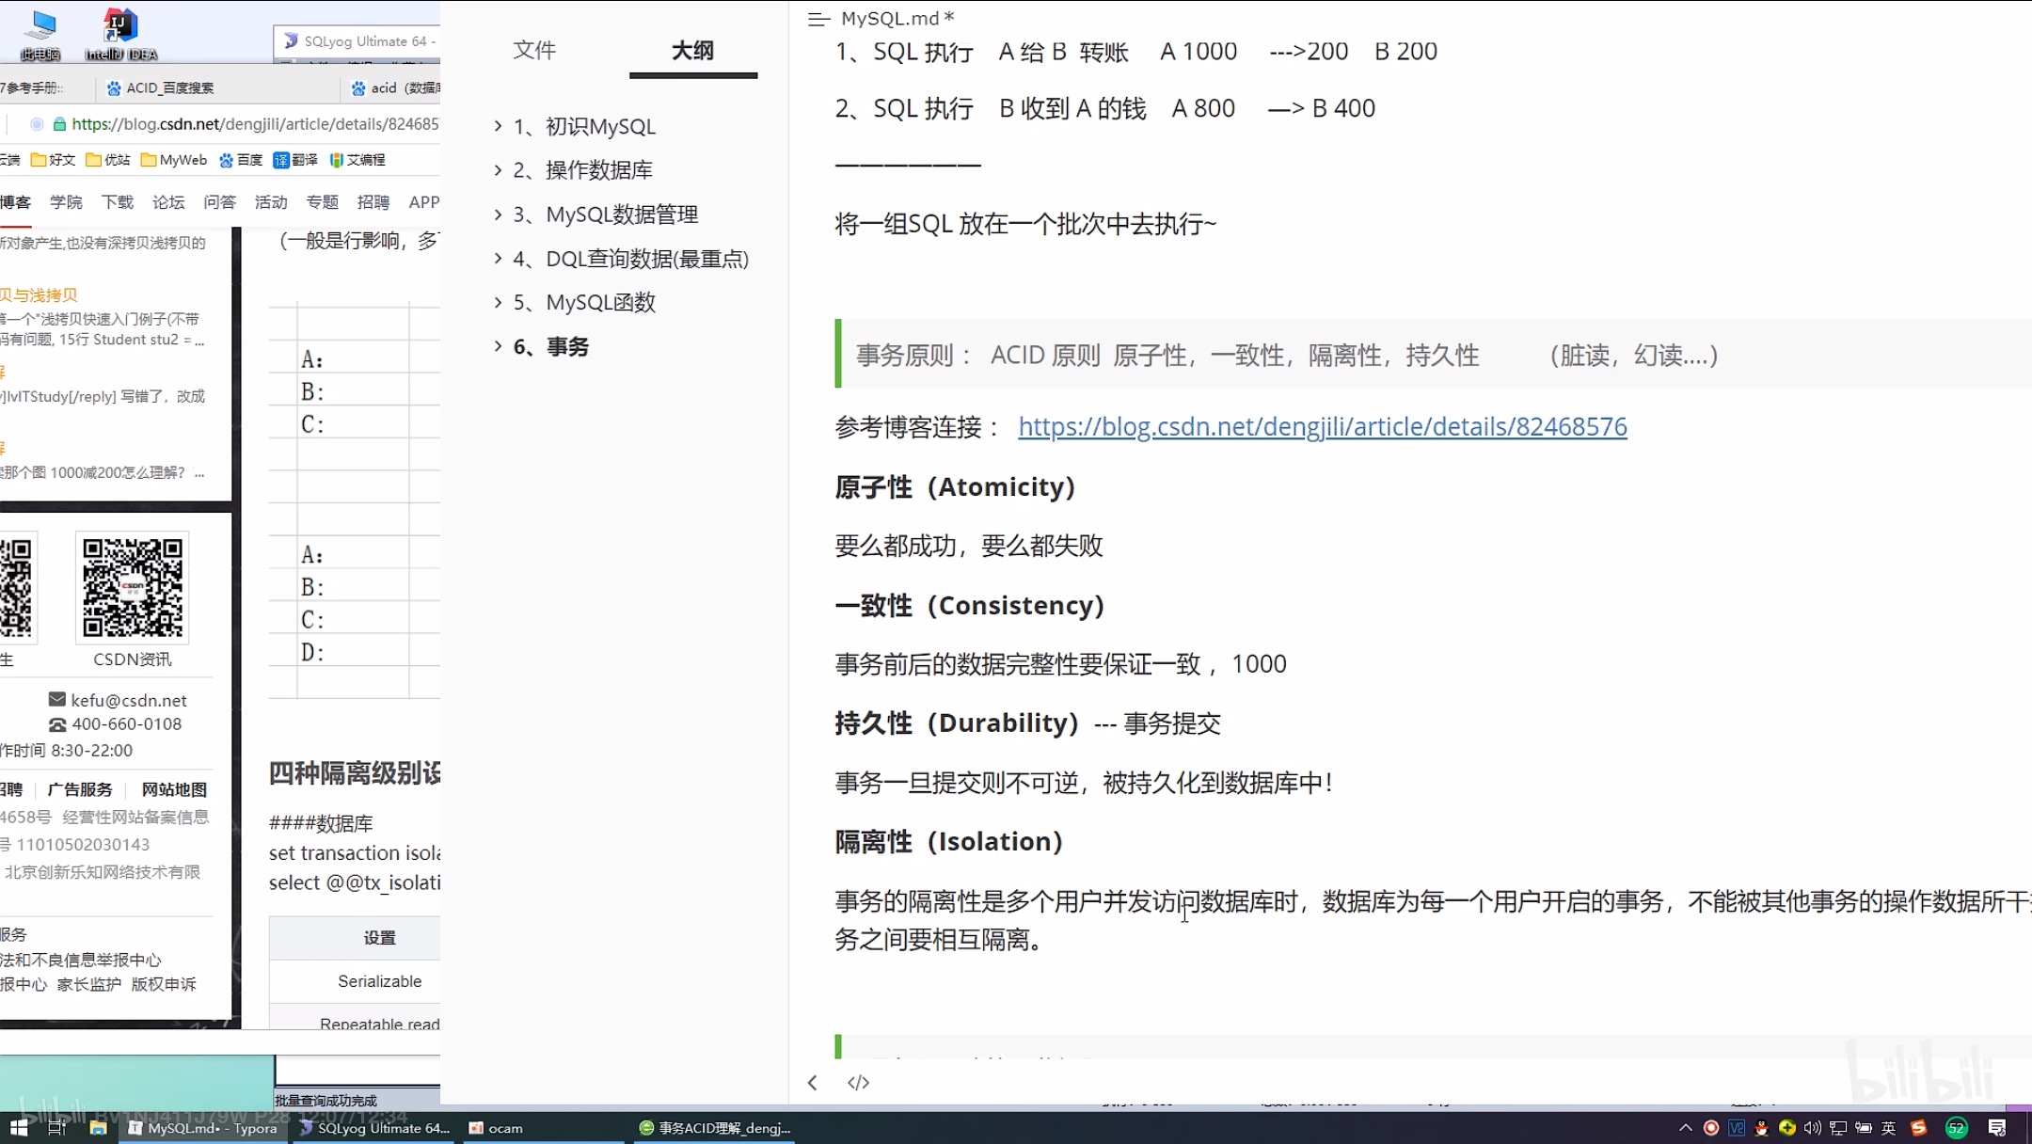
Task: Show hidden tray icons with the chevron
Action: [1685, 1128]
